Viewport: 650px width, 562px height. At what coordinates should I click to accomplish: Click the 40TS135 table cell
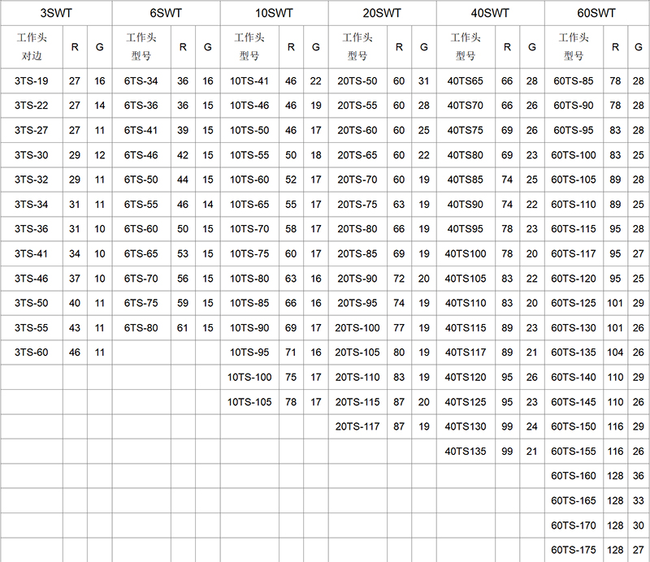pyautogui.click(x=465, y=452)
